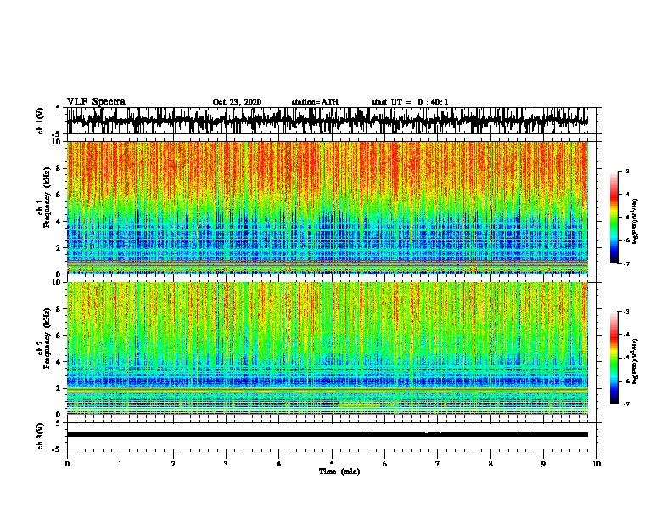Click time axis tick label "7"
672x520 pixels.
click(438, 464)
